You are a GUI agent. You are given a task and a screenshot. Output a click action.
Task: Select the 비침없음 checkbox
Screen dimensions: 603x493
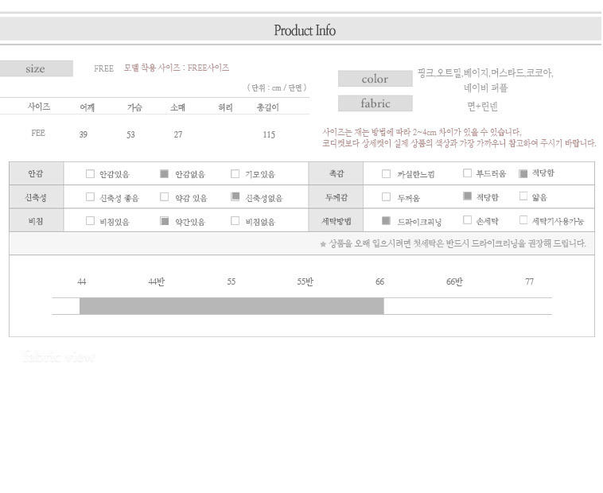(x=235, y=221)
